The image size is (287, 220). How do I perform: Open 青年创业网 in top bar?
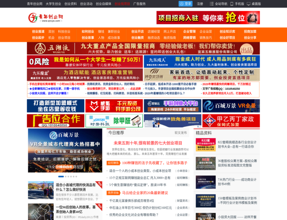coord(34,4)
